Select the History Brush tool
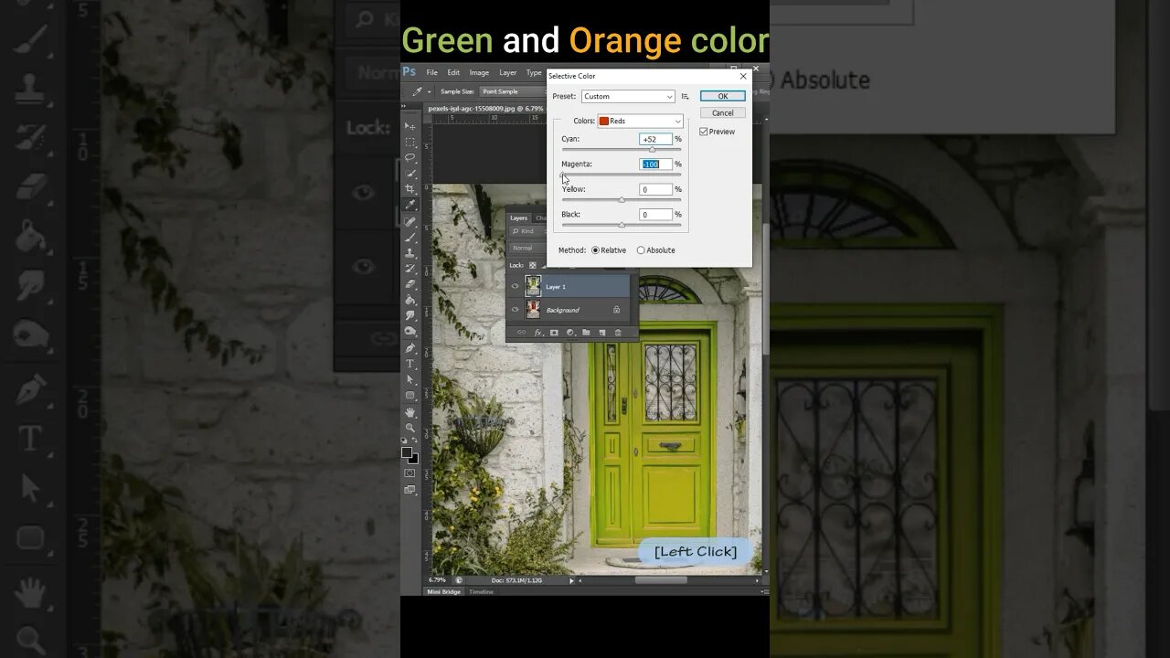 click(410, 269)
